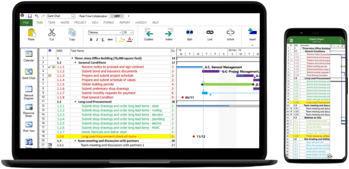Click the horizontal split handle on phone
Image resolution: width=349 pixels, height=169 pixels.
point(329,156)
